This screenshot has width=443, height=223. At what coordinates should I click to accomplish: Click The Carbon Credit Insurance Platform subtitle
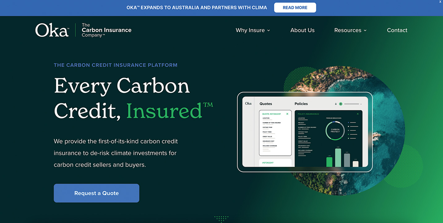coord(116,65)
